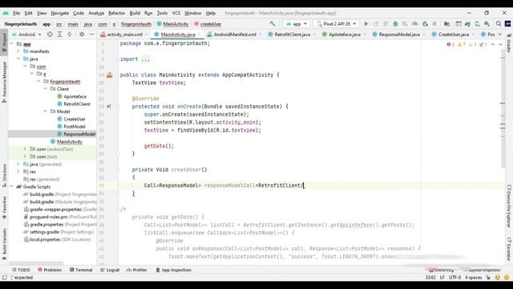Open App Inspection tool window

tap(173, 270)
